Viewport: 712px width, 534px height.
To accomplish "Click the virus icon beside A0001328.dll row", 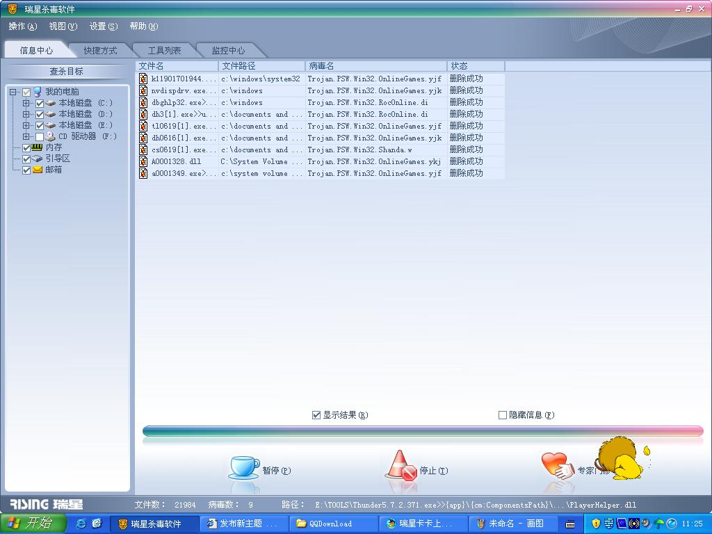I will 143,161.
